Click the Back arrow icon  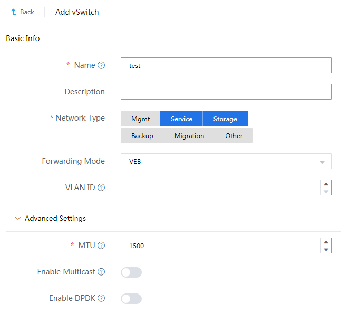coord(14,12)
